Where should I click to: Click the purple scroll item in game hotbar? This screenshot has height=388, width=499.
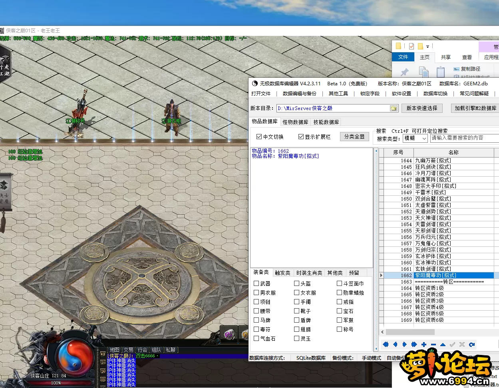(229, 335)
